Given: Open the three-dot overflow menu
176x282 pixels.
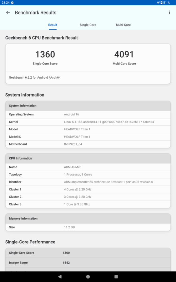Looking at the screenshot, I should [169, 13].
